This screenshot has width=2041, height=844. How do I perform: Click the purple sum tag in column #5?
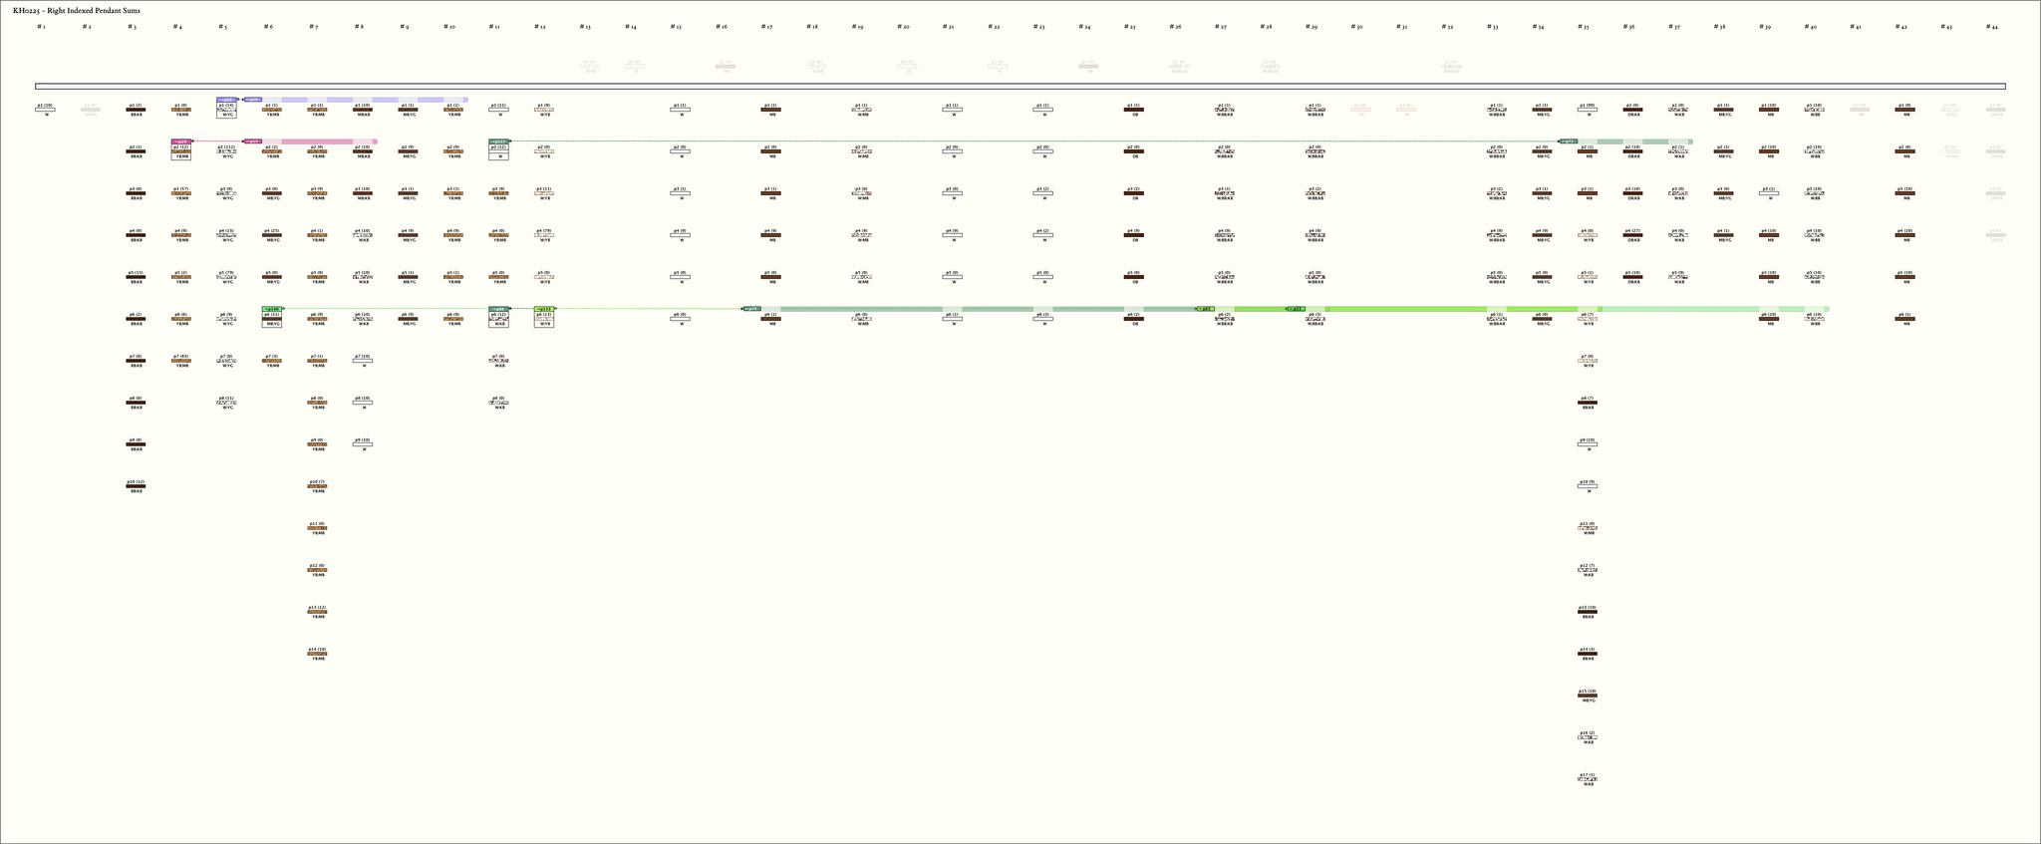pos(226,100)
